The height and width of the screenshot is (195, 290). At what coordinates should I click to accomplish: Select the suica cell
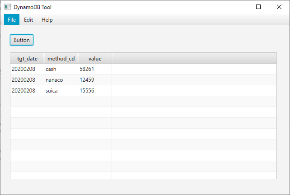tap(61, 91)
